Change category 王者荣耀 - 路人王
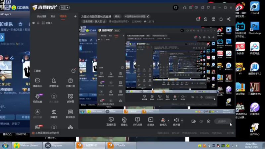Viewport: 265px width, 149px height. point(94,22)
